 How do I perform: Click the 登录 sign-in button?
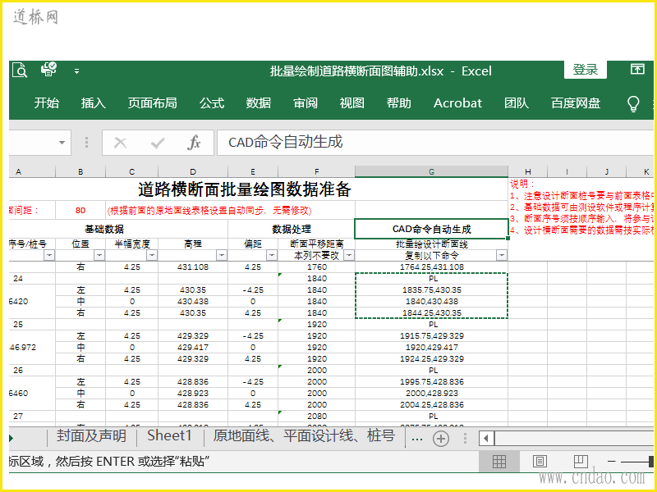click(x=586, y=70)
